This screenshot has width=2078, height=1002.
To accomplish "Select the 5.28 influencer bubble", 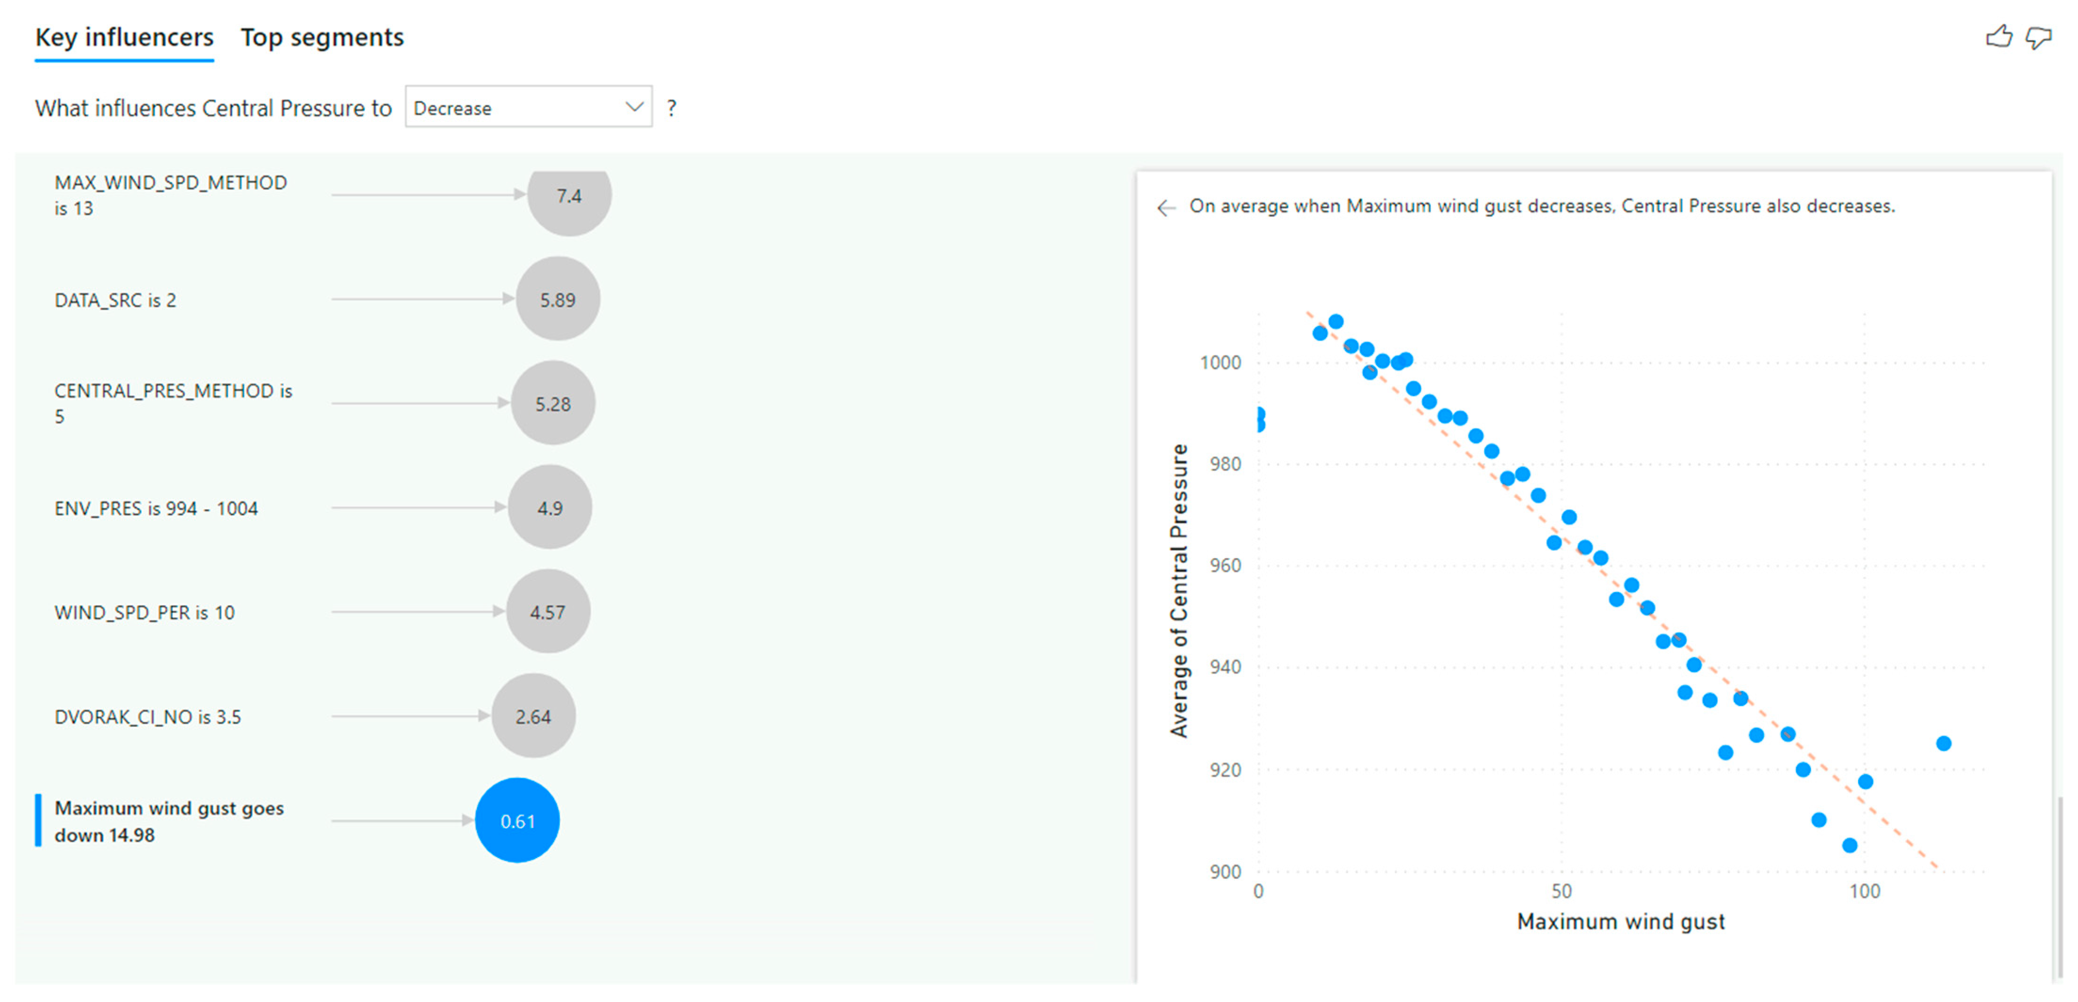I will click(x=553, y=403).
